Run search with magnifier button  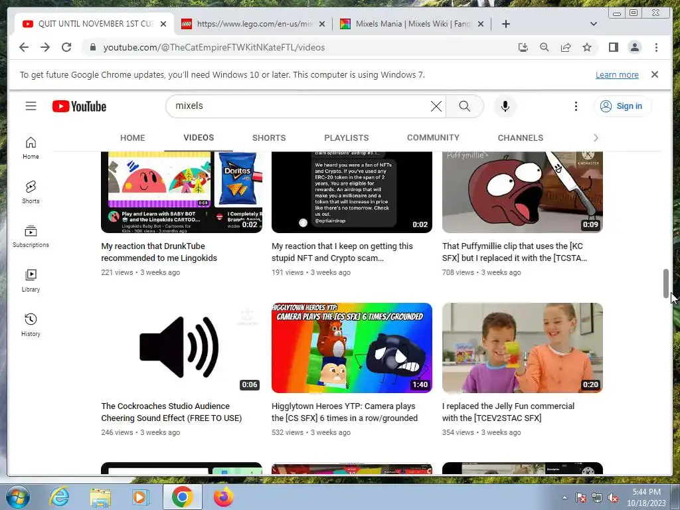pos(464,106)
